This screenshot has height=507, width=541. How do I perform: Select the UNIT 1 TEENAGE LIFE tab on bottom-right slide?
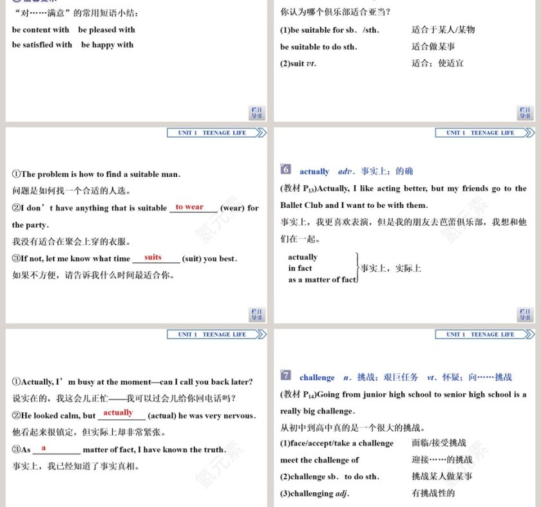[480, 334]
